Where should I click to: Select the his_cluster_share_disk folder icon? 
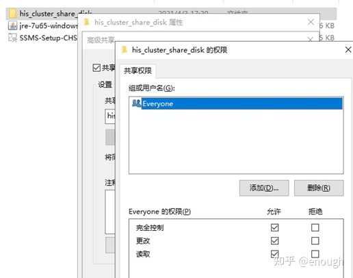coord(12,14)
